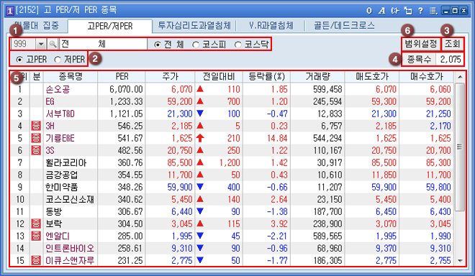Click the list menu icon in title bar
The image size is (475, 276).
433,11
